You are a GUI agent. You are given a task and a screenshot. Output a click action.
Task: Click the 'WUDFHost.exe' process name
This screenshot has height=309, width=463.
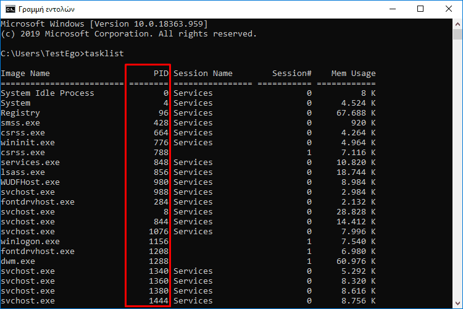(x=30, y=182)
